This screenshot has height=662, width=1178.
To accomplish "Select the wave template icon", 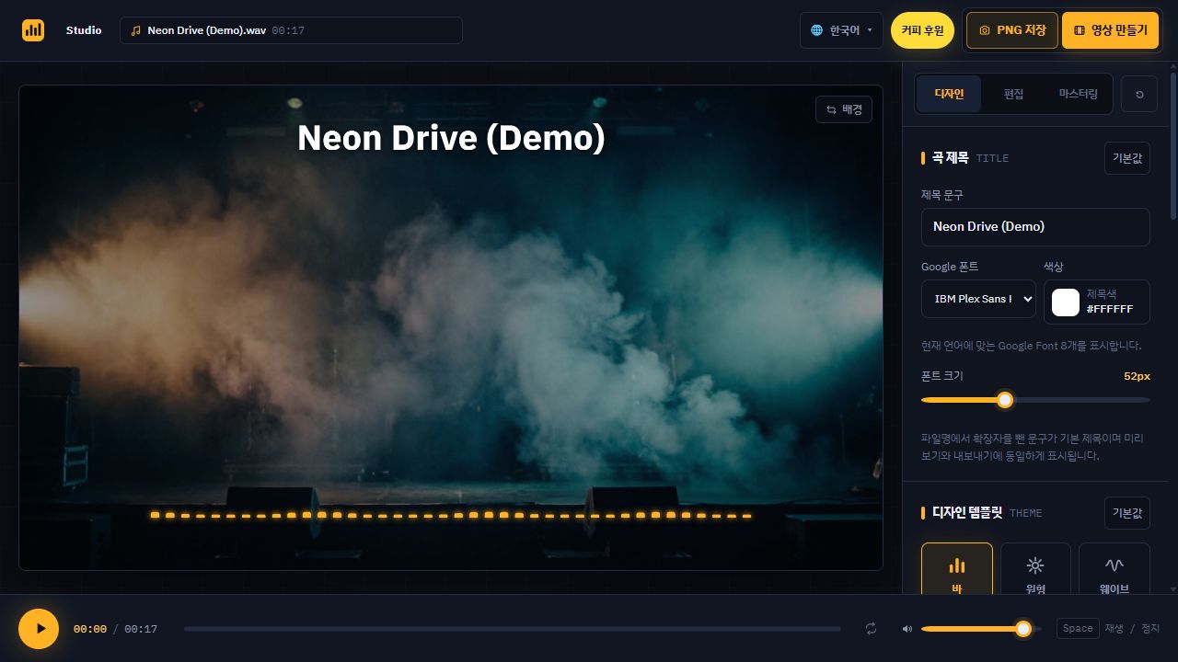I will (x=1114, y=565).
